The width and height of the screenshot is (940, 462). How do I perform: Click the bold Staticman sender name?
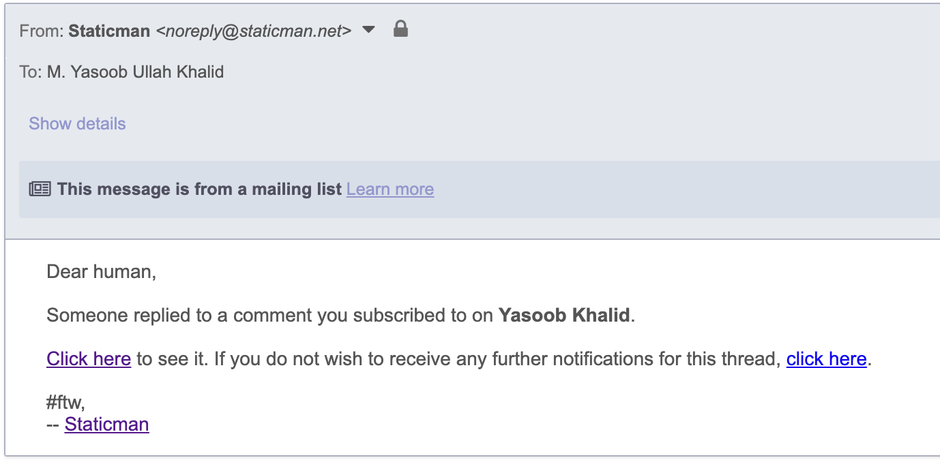[109, 31]
